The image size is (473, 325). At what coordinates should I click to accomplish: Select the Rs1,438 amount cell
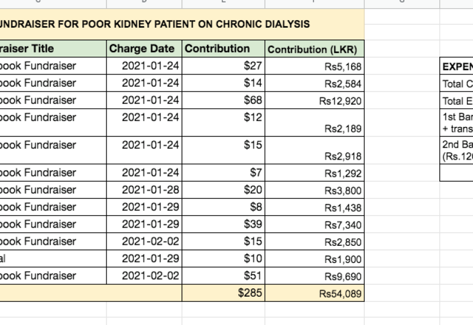point(314,207)
